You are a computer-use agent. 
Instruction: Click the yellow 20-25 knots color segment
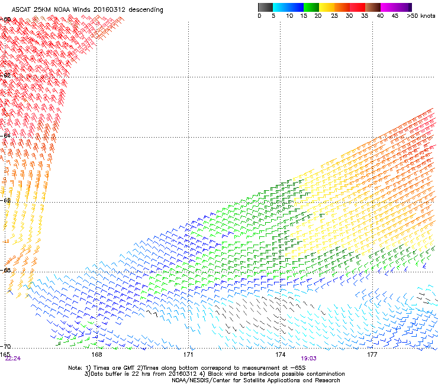[x=327, y=7]
